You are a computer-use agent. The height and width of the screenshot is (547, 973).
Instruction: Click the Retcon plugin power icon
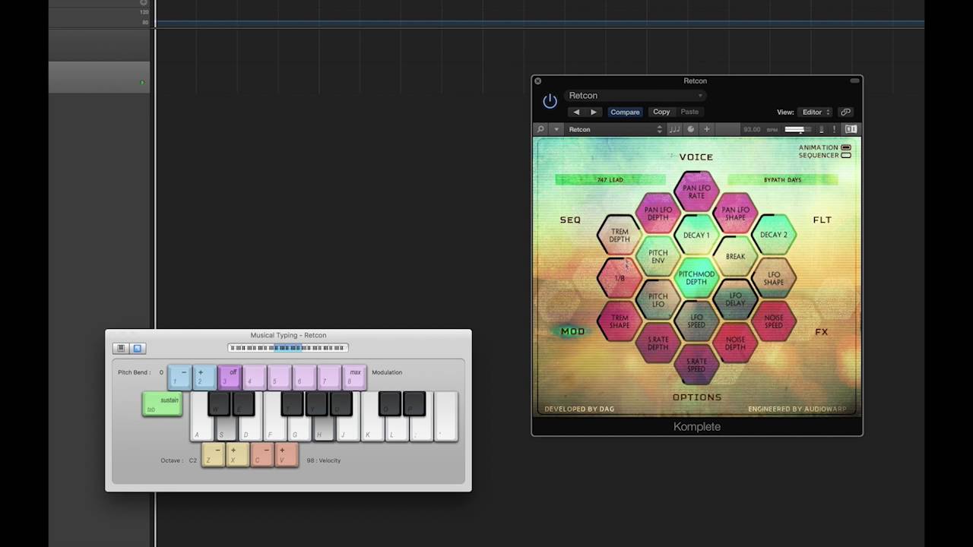coord(550,102)
